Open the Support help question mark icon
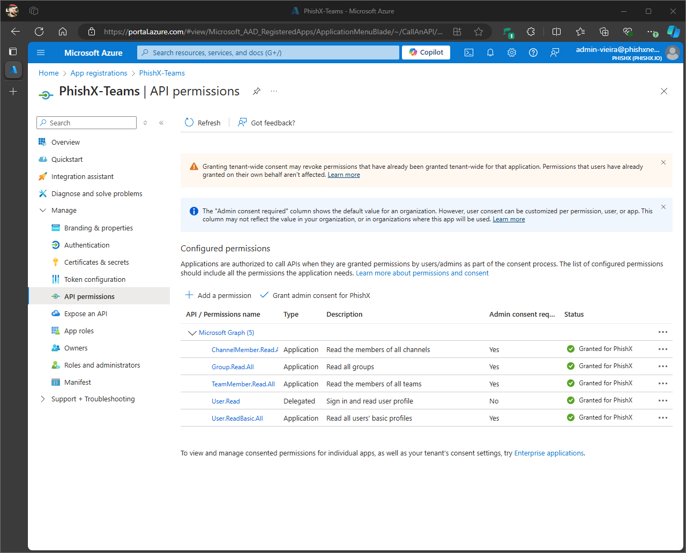Screen dimensions: 686x553 [x=533, y=53]
